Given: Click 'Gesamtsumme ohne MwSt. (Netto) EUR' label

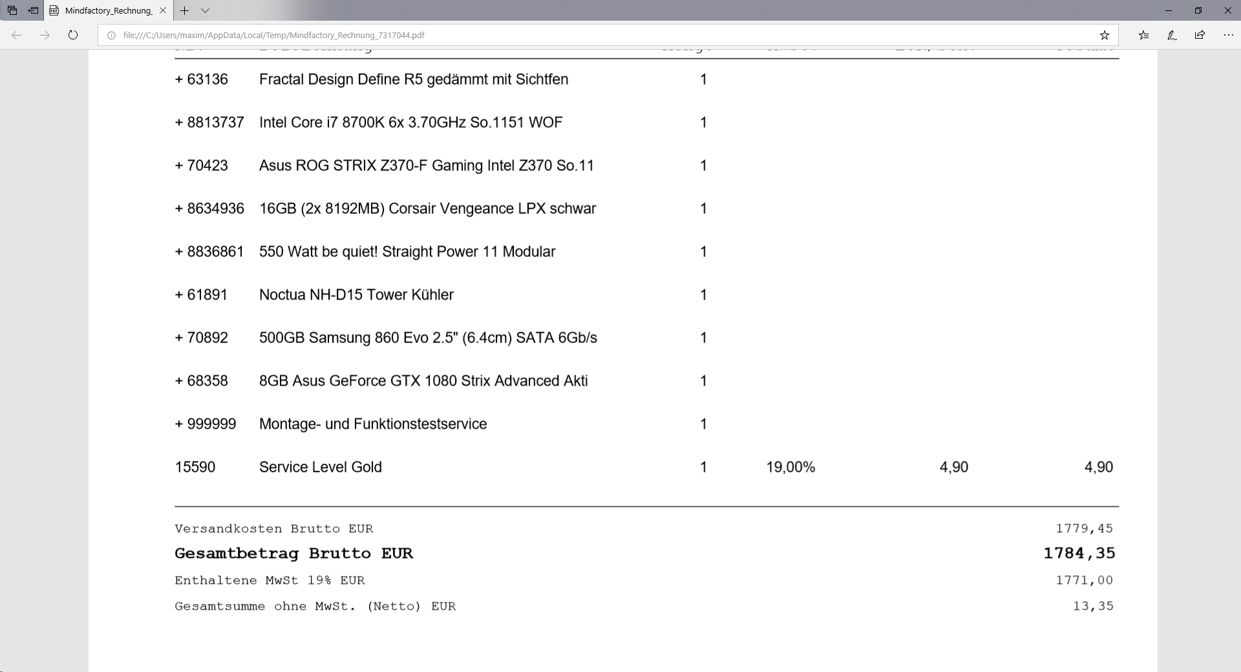Looking at the screenshot, I should (315, 606).
